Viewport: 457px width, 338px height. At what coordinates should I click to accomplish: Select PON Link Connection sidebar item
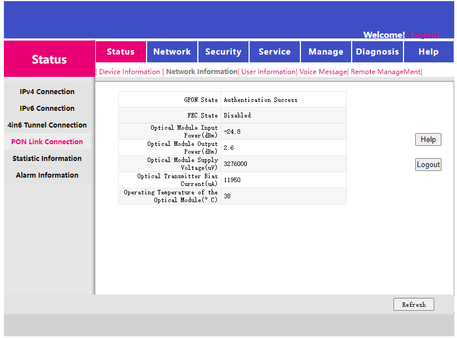[47, 142]
